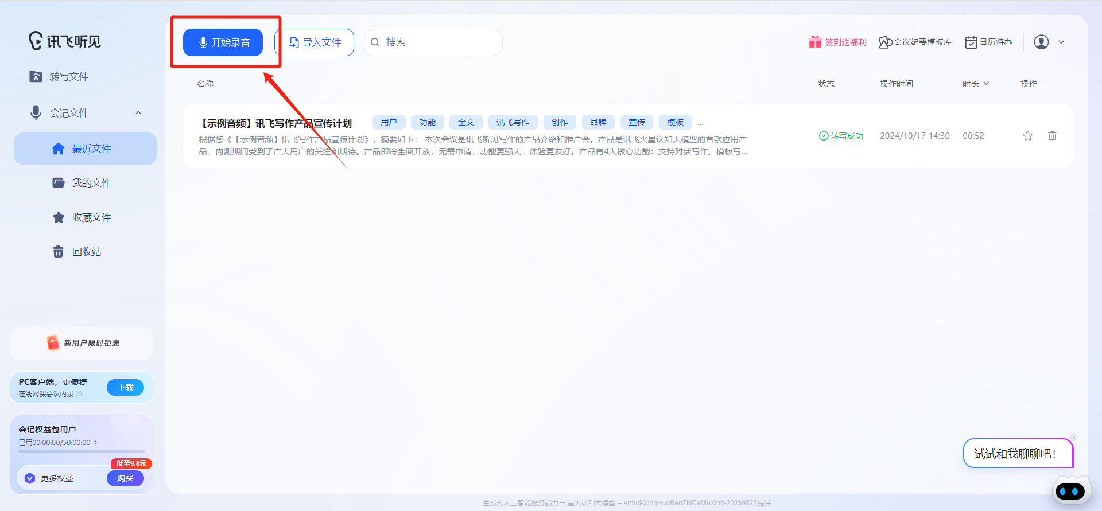Open 回收站 recycle bin

click(x=86, y=252)
